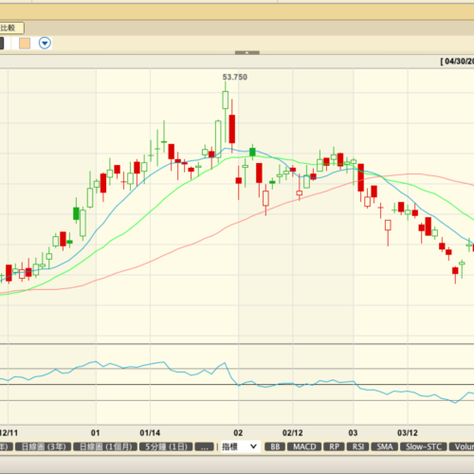Toggle the RP indicator
The height and width of the screenshot is (474, 474).
(x=334, y=447)
